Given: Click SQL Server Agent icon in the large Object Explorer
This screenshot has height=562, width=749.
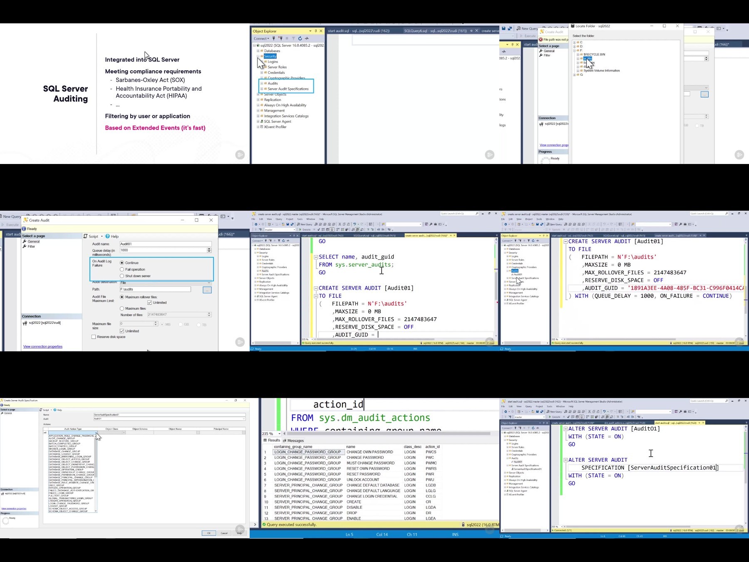Looking at the screenshot, I should 262,122.
